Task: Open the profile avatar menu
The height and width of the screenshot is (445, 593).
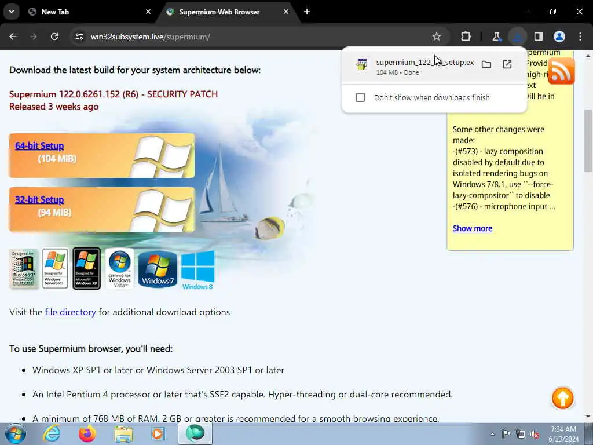Action: pyautogui.click(x=559, y=37)
